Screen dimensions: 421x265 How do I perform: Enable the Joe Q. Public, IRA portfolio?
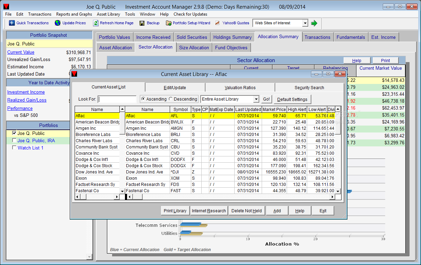pos(14,140)
